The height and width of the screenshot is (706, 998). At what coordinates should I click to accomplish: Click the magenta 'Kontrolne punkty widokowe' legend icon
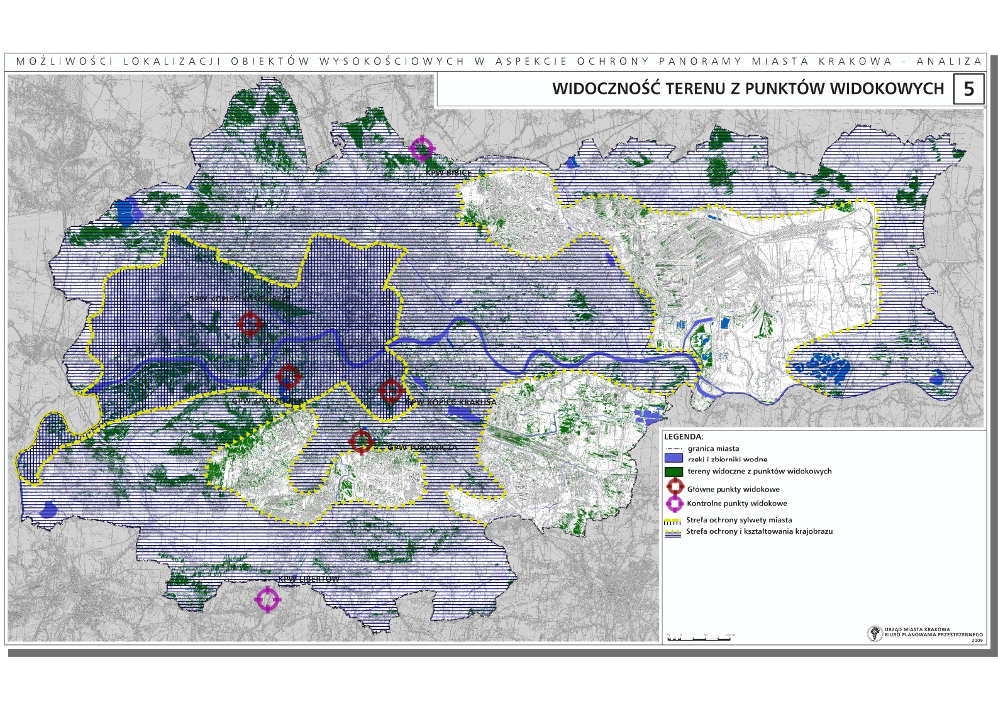click(x=674, y=503)
